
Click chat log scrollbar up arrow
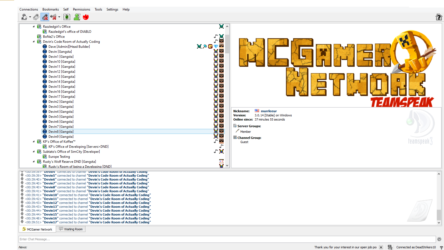pos(439,174)
